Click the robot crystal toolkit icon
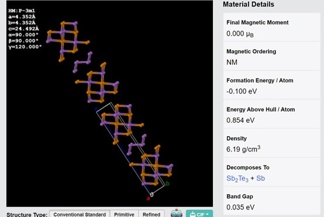Viewport: 324px width, 217px height. pos(176,213)
